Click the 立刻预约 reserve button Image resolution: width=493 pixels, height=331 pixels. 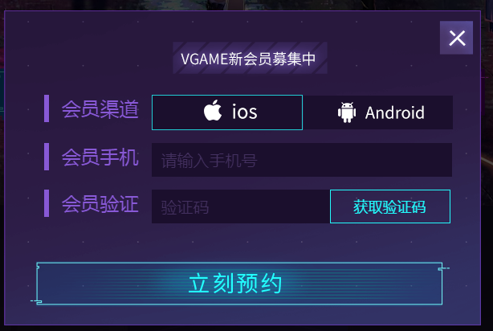click(239, 284)
